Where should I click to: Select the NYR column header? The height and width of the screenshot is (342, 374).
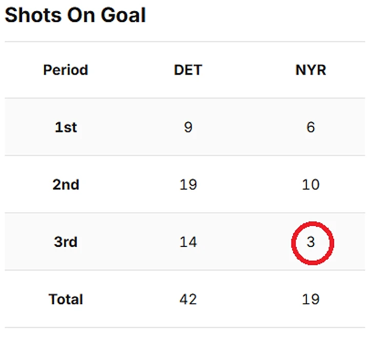coord(310,70)
